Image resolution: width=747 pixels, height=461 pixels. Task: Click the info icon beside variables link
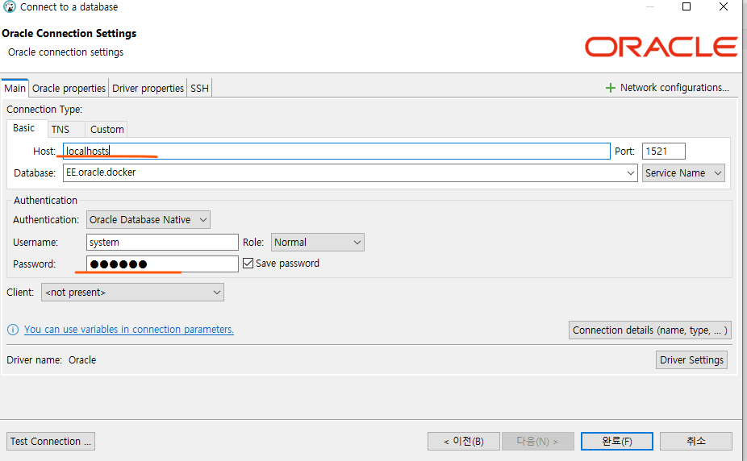click(13, 329)
